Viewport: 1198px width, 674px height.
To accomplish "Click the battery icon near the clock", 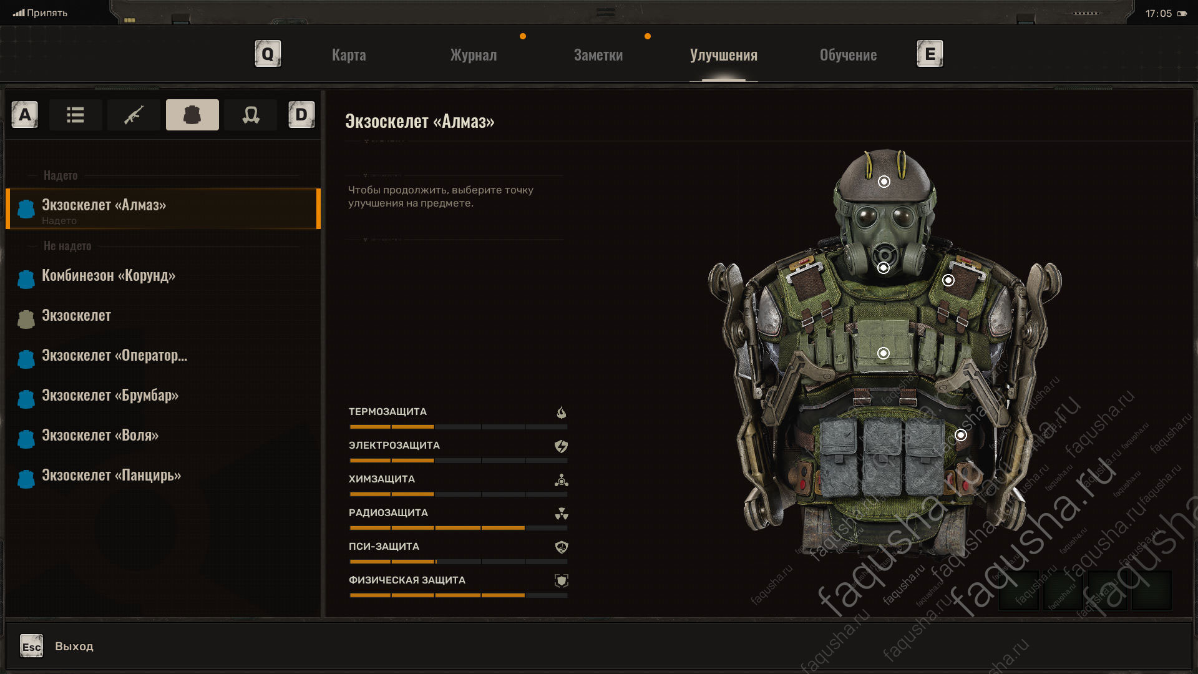I will pyautogui.click(x=1182, y=13).
